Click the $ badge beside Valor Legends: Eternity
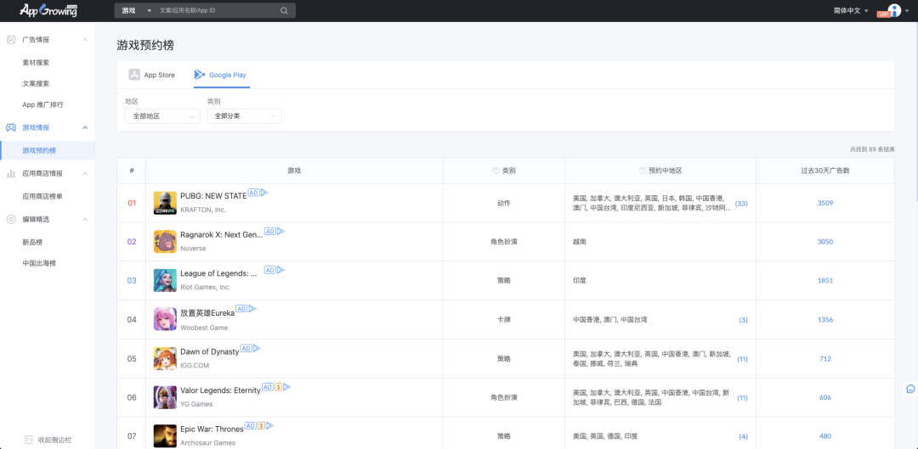Viewport: 918px width, 449px height. tap(279, 387)
